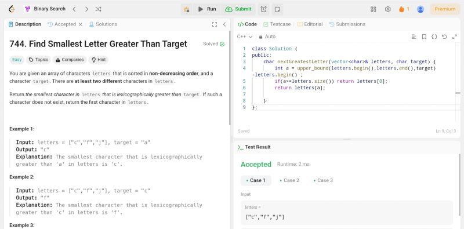Reset code to default with undo icon

coord(444,37)
